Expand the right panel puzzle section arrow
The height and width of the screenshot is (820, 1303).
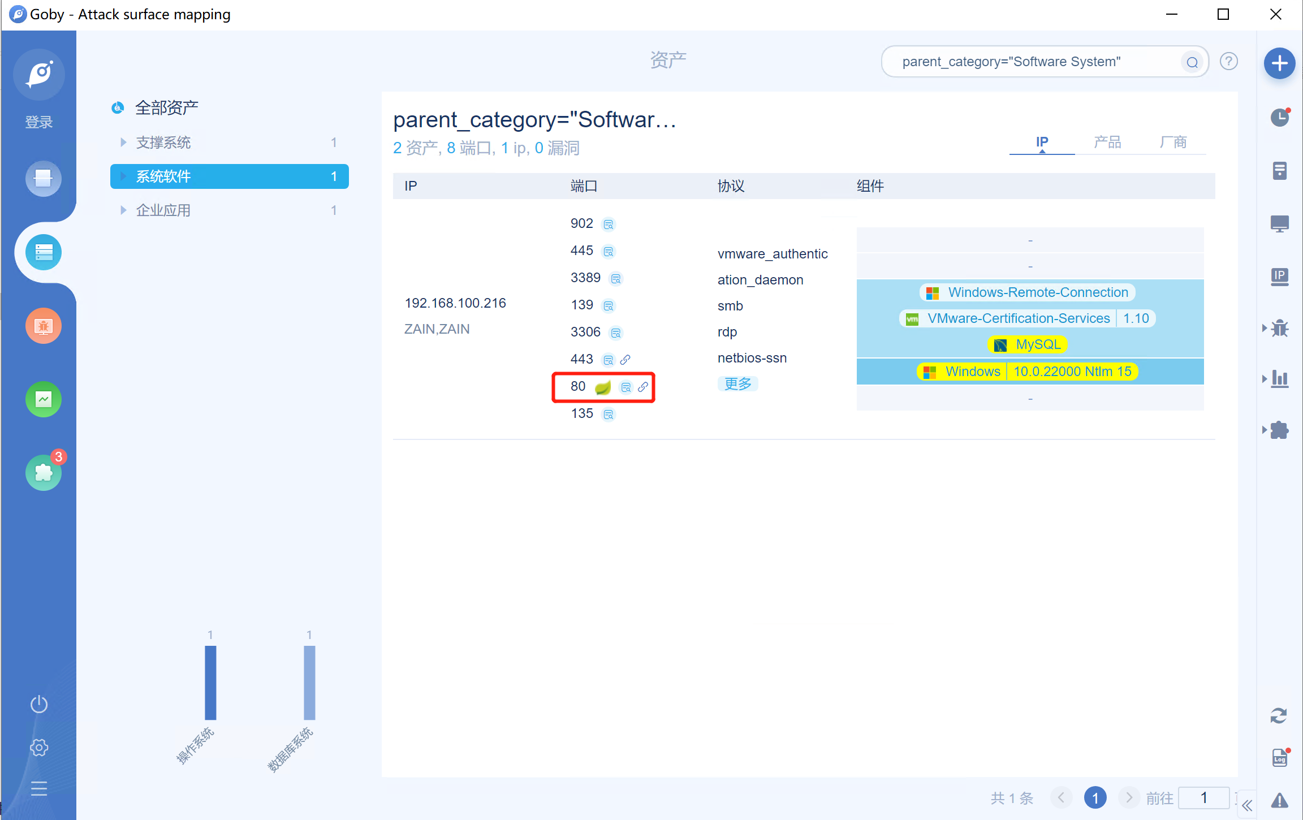click(x=1265, y=430)
